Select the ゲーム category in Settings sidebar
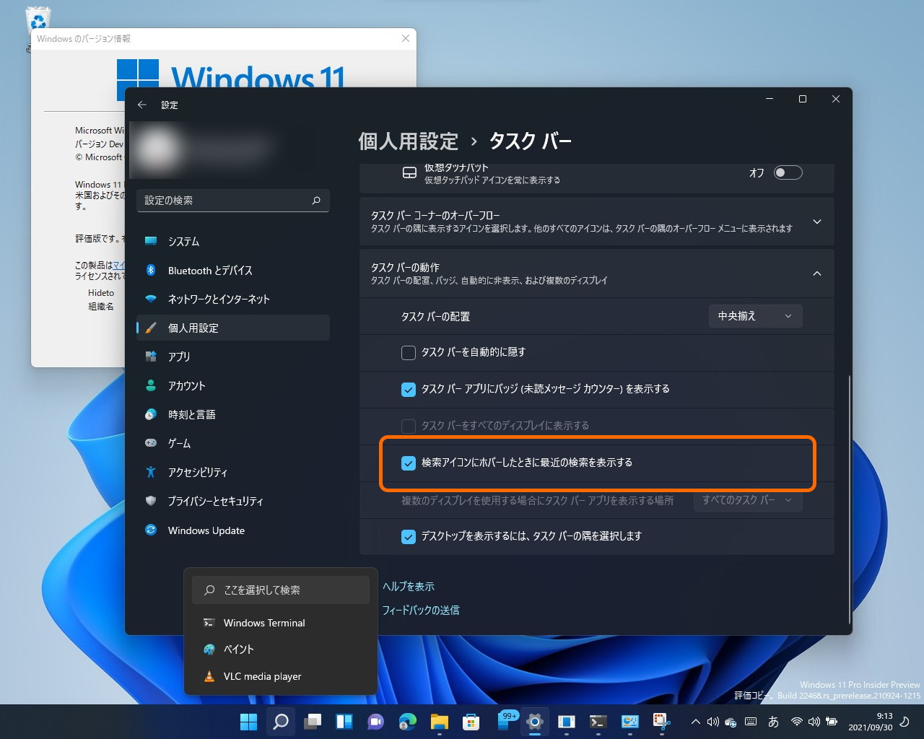This screenshot has width=924, height=739. click(178, 443)
